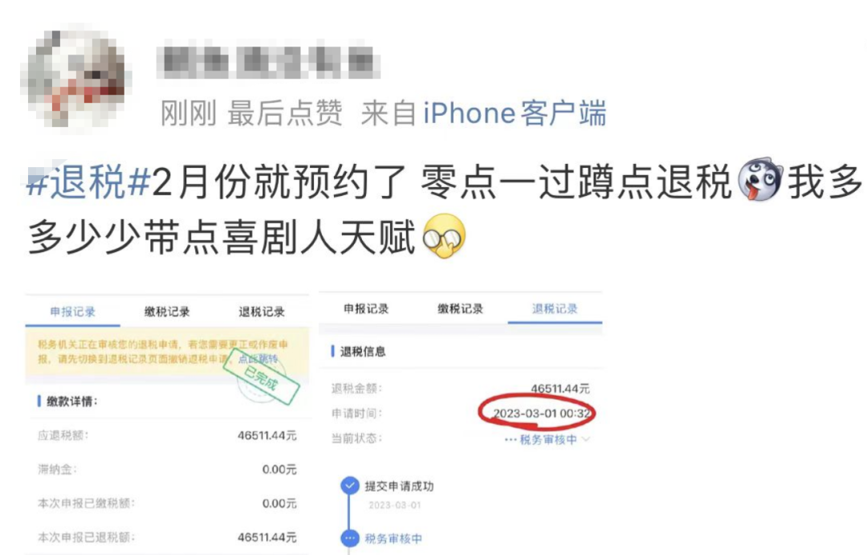Select 申报记录 tab in left screenshot
Viewport: 867px width, 555px height.
[x=73, y=312]
